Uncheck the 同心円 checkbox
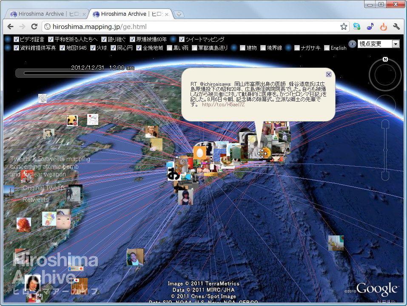Image resolution: width=407 pixels, height=306 pixels. coord(113,48)
